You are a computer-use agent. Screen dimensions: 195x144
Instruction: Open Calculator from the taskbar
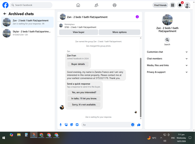click(26, 135)
